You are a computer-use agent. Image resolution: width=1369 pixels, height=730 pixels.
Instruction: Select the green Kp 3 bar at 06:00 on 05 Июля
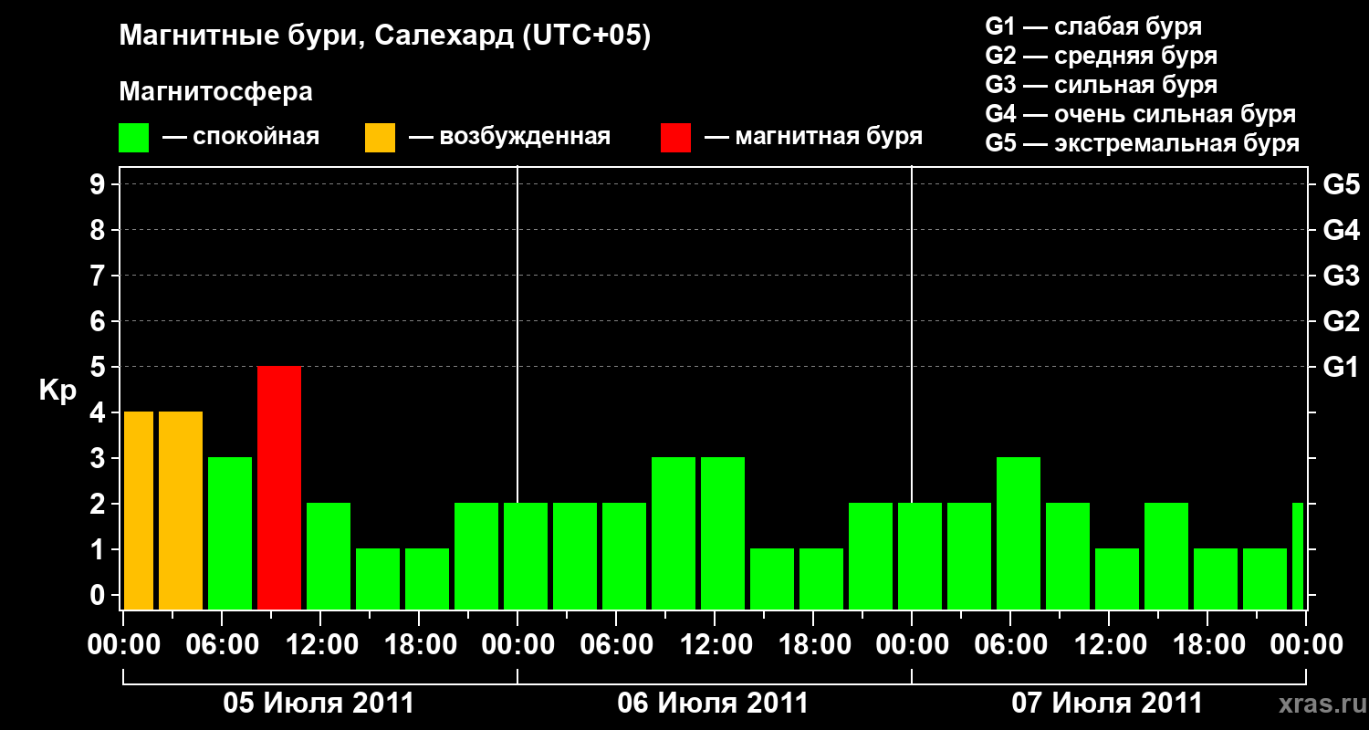point(230,533)
